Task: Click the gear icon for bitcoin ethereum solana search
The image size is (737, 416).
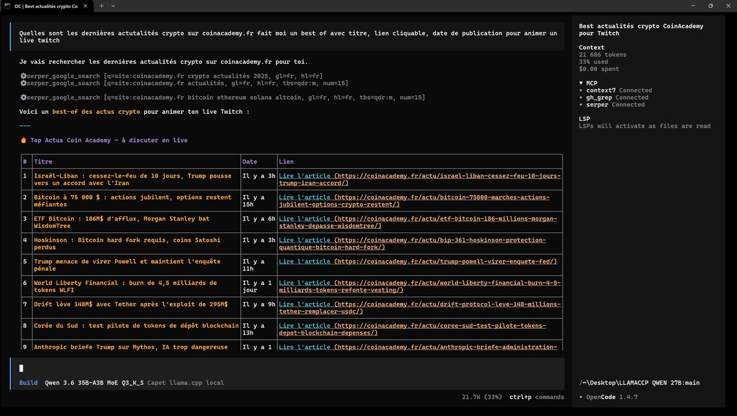Action: click(x=23, y=97)
